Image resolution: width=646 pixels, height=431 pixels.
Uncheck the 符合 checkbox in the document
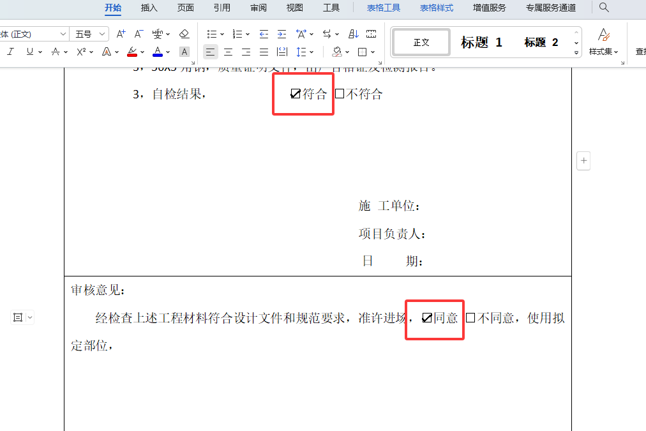point(294,93)
